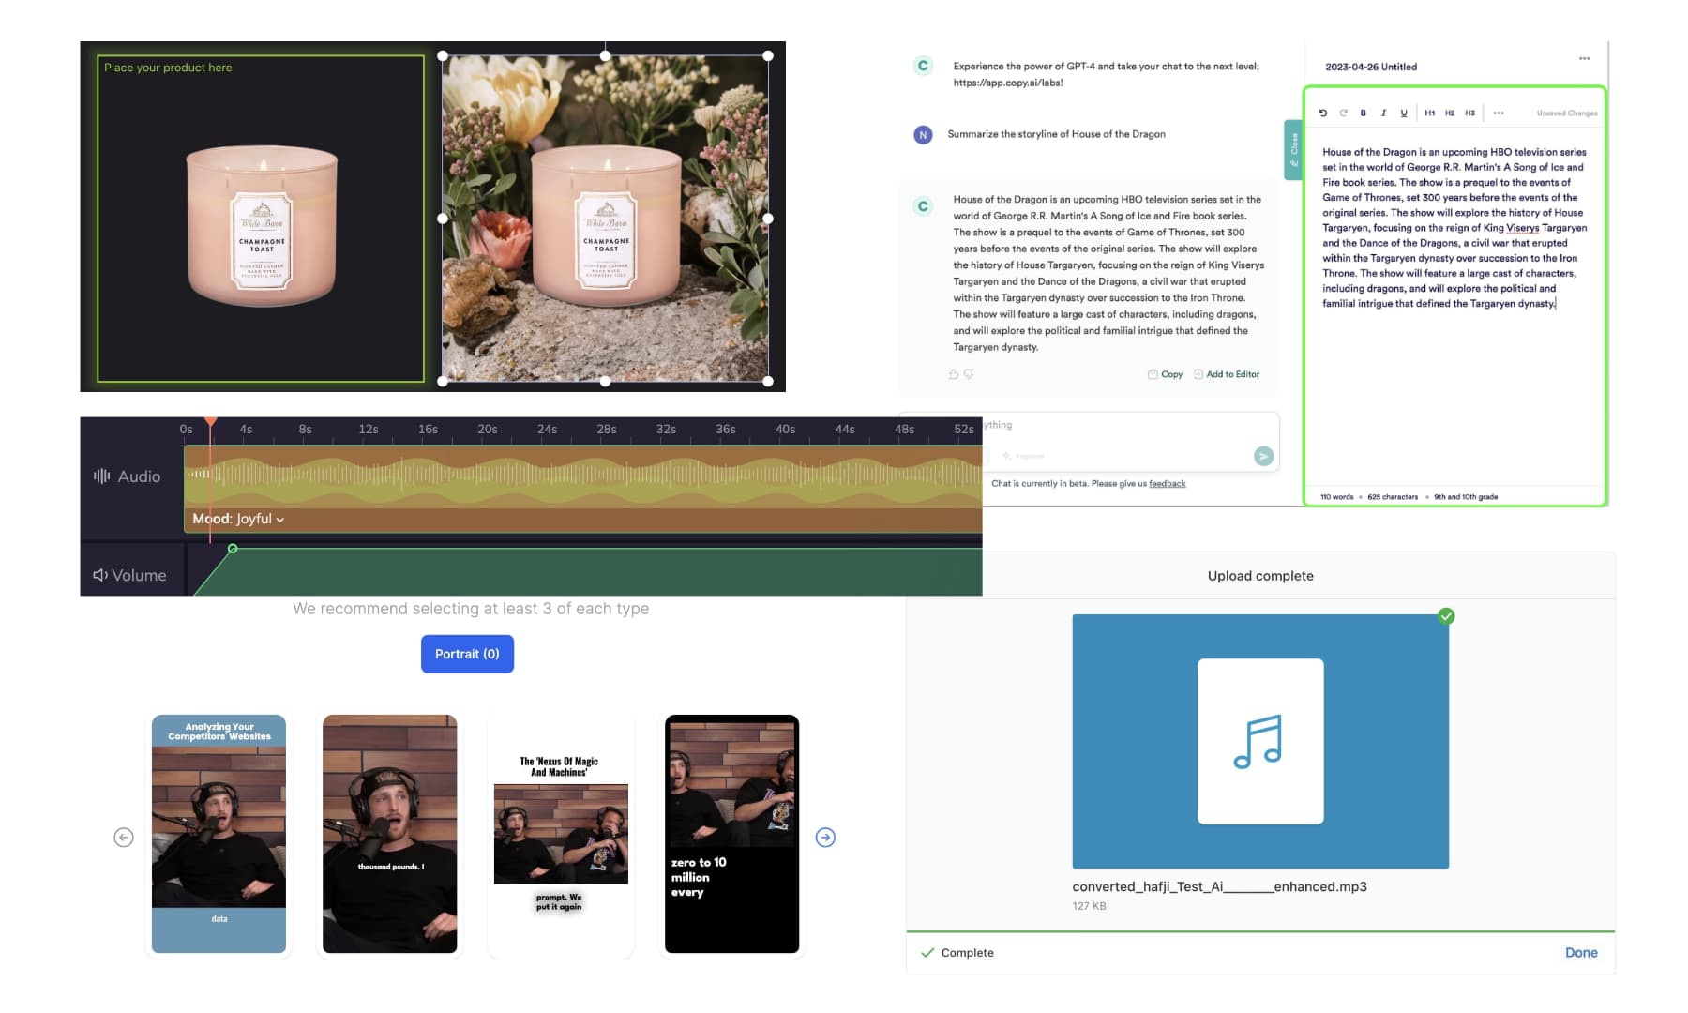
Task: Apply H2 heading style
Action: pyautogui.click(x=1450, y=113)
